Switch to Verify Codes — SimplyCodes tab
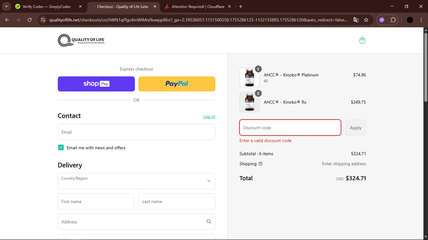The width and height of the screenshot is (428, 240). point(47,7)
